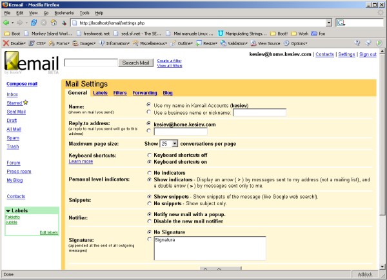The width and height of the screenshot is (387, 280).
Task: Click the download arrow icon in navigation toolbar
Action: [x=64, y=23]
